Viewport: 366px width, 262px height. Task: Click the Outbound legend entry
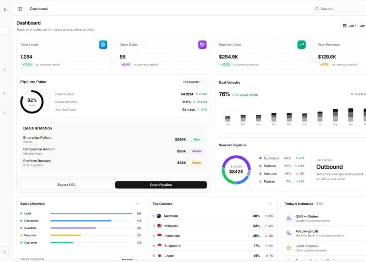click(282, 158)
